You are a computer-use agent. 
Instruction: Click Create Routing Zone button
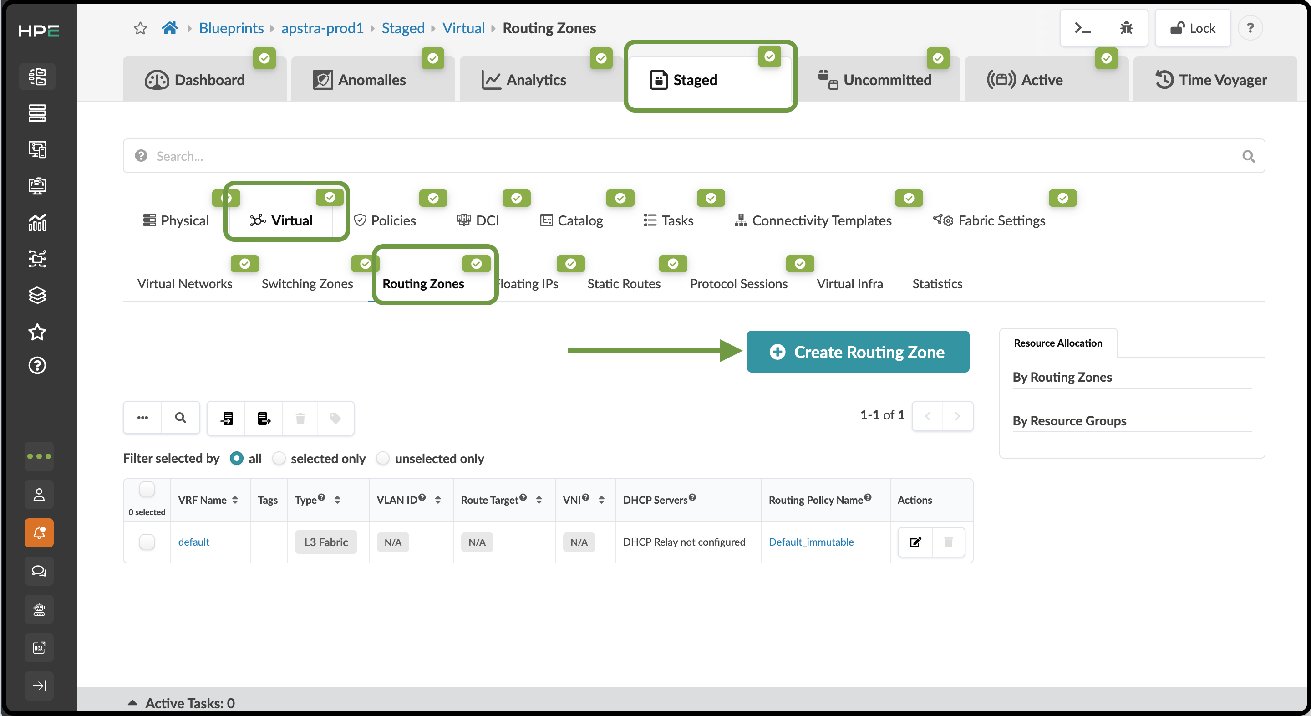[x=858, y=351]
